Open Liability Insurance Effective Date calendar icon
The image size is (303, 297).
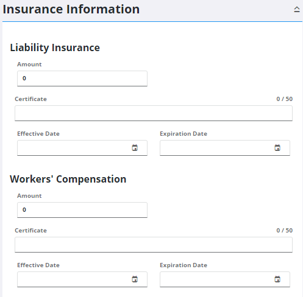[135, 148]
